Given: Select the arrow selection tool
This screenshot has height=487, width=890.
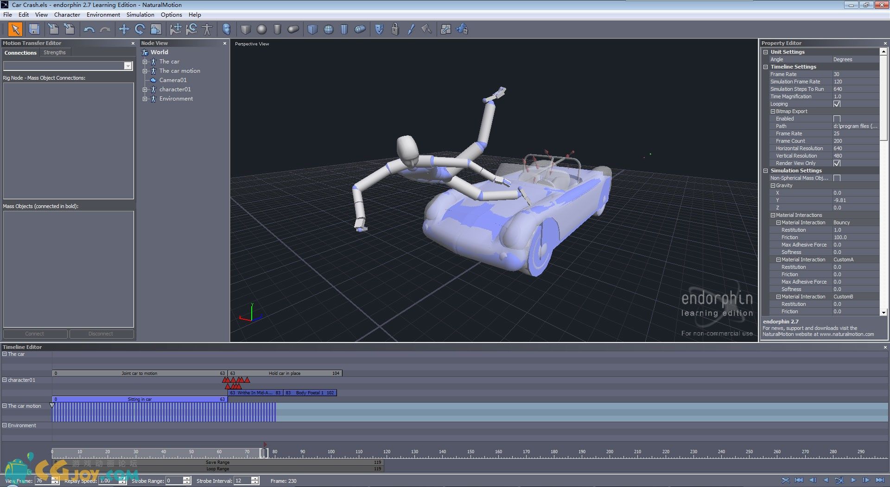Looking at the screenshot, I should click(x=15, y=29).
